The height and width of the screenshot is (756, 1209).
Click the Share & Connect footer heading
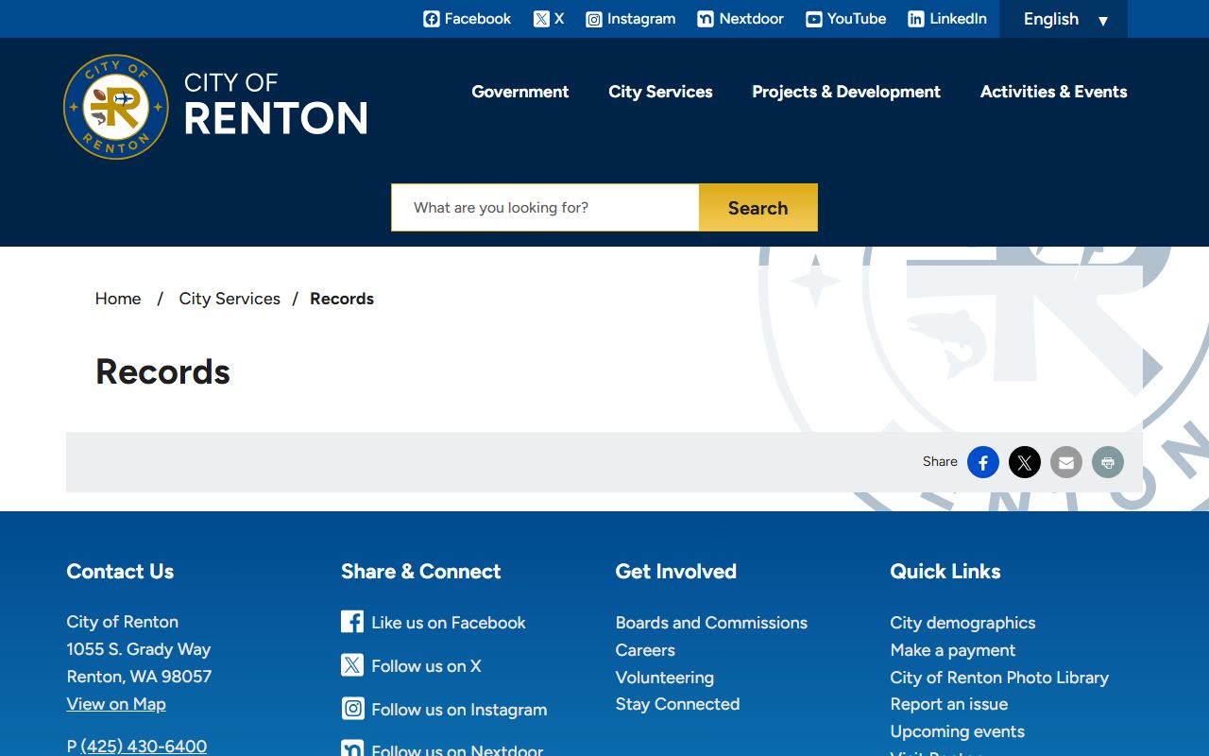(x=421, y=572)
